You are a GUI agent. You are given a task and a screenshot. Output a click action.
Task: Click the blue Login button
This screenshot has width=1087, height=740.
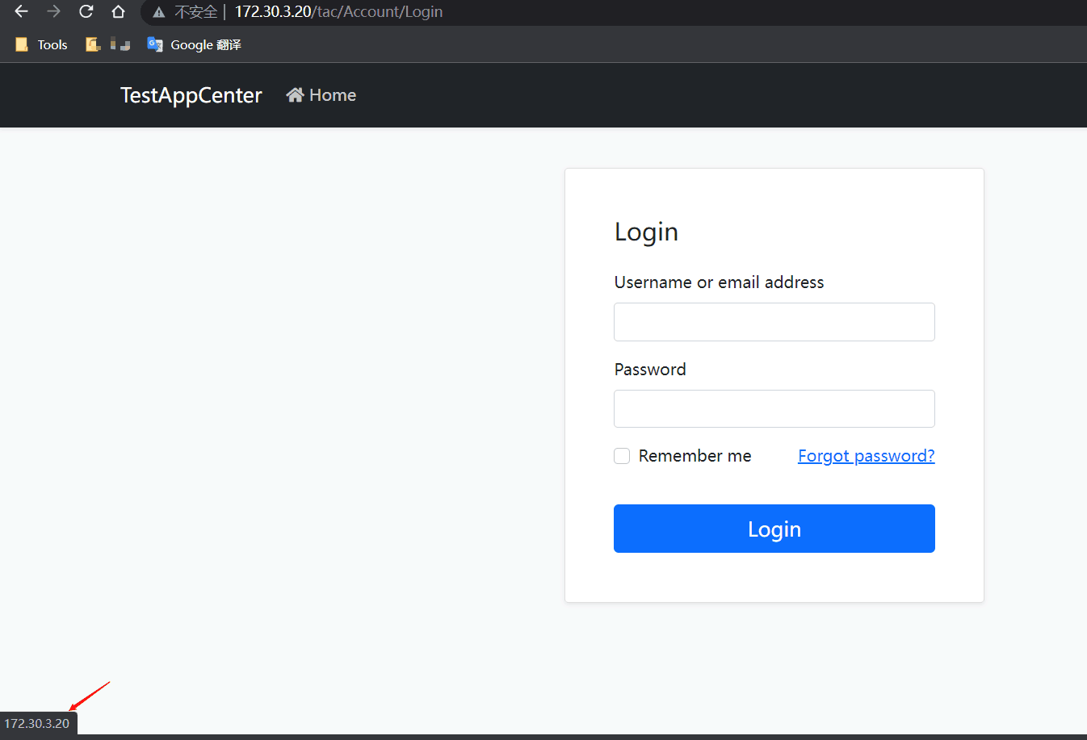[x=774, y=529]
